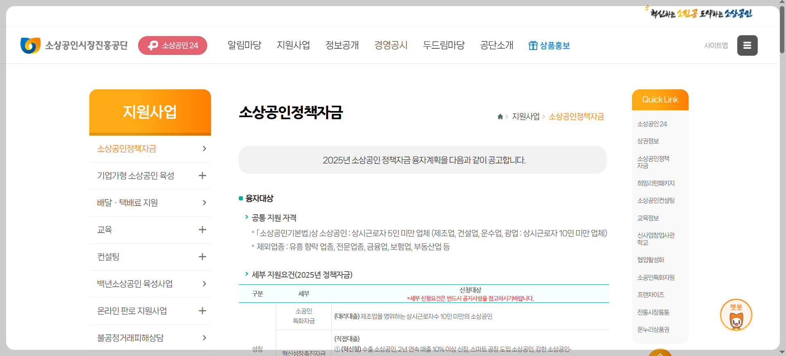Expand the 교육 plus icon
The image size is (786, 356).
(202, 230)
